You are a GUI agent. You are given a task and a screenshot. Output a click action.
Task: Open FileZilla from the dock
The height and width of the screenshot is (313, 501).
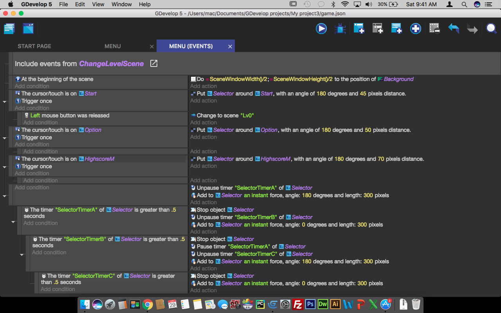point(298,304)
